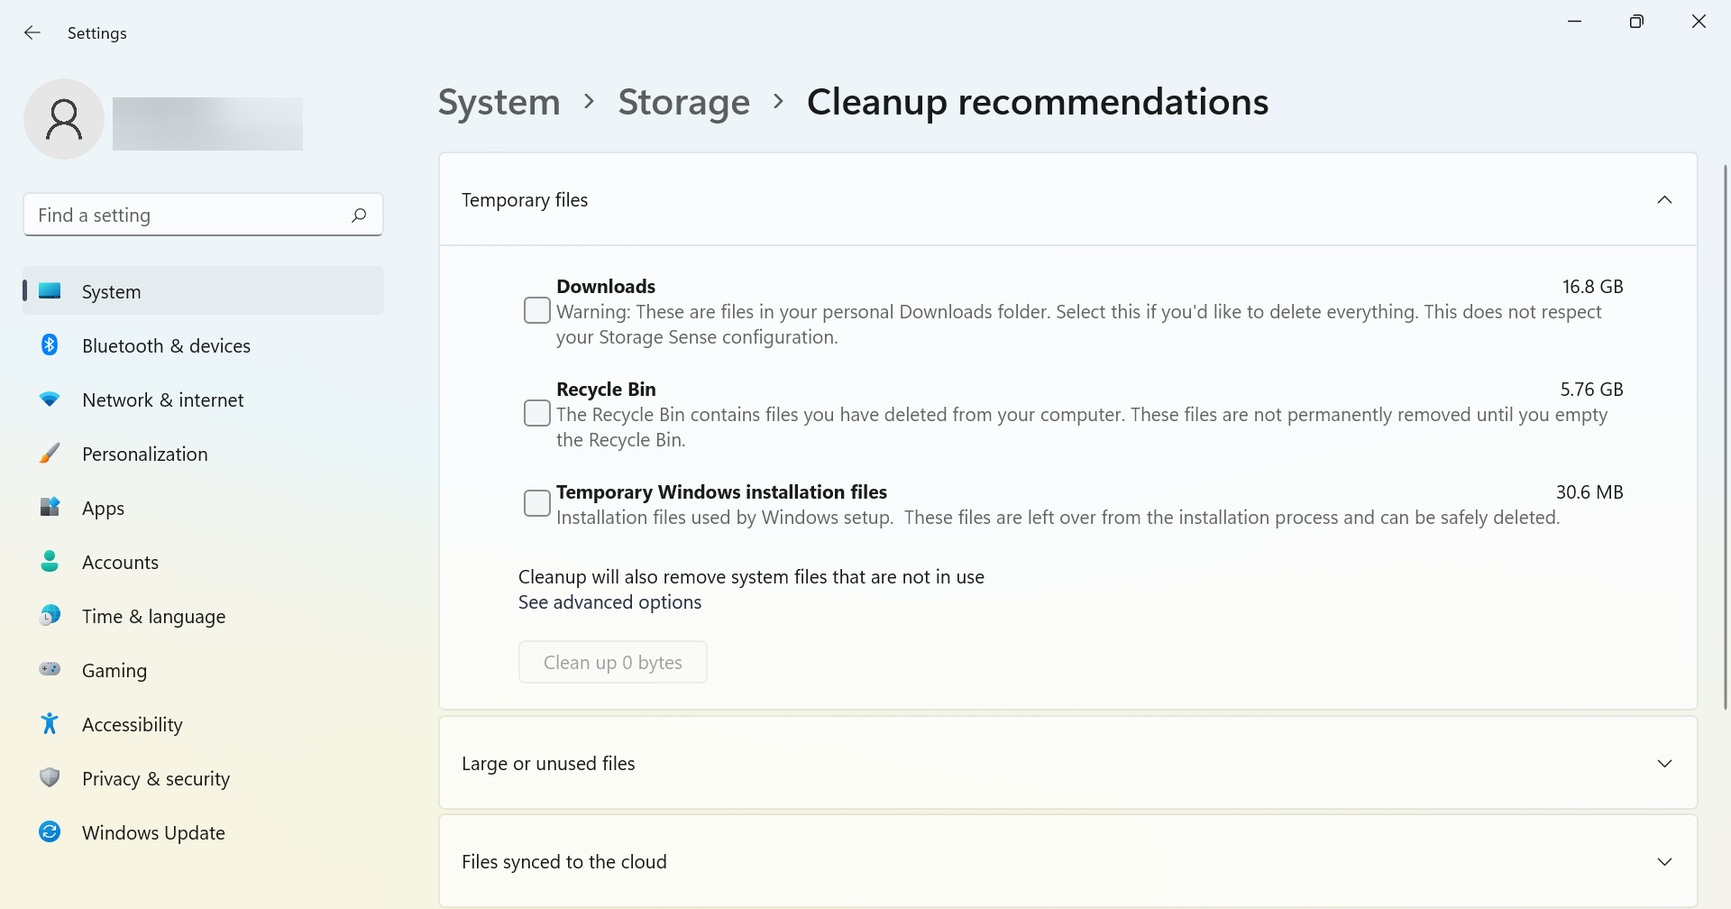Click the vertical scrollbar on right edge
The image size is (1731, 909).
[1725, 436]
